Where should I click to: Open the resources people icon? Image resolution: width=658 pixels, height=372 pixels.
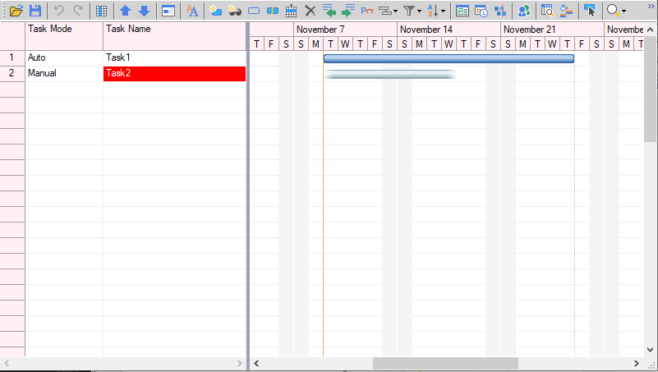pos(523,11)
